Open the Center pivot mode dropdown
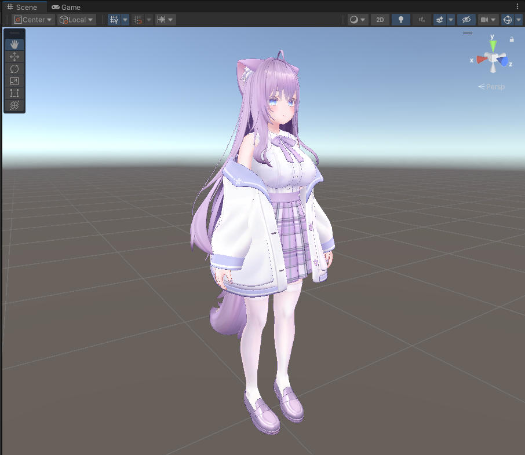 tap(33, 20)
